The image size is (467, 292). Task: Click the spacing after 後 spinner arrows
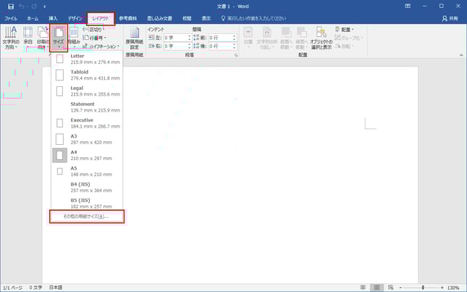click(235, 46)
